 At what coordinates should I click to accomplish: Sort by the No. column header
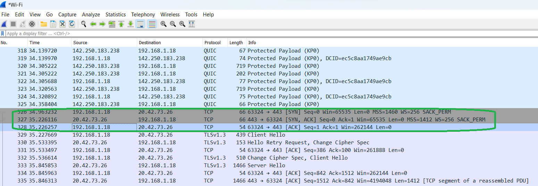(x=14, y=43)
